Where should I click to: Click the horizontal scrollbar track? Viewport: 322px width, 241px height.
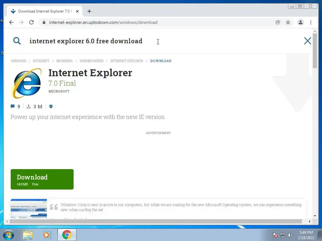click(156, 221)
